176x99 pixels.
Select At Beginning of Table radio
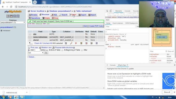point(62,50)
